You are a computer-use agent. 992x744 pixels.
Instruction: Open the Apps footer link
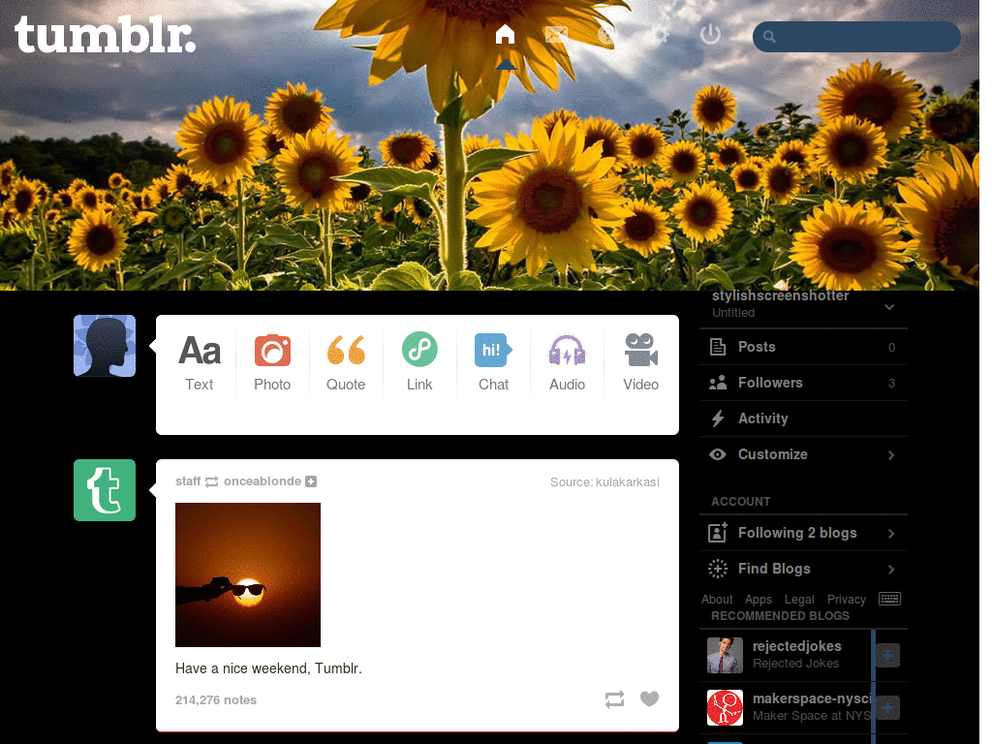[x=758, y=599]
